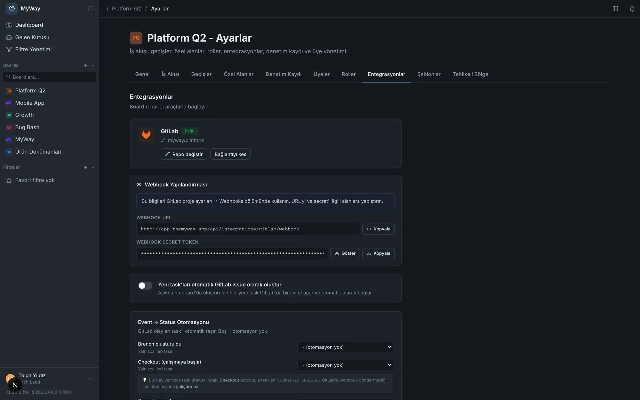Click the Favori filtre yok star icon
Image resolution: width=640 pixels, height=400 pixels.
click(x=9, y=180)
